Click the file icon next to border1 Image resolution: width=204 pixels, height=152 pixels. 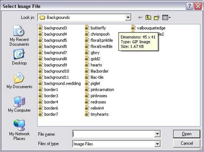point(41,89)
